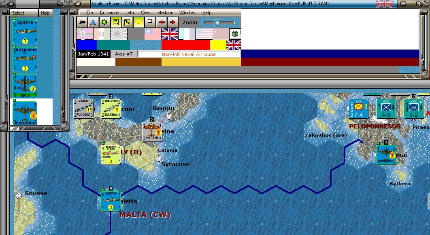Toggle the 74 yellow counter icon
Screen dimensions: 430x235
click(127, 23)
